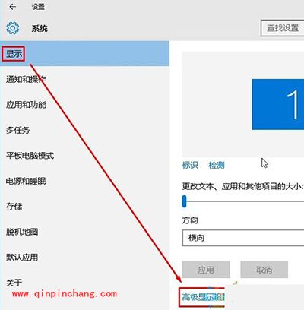Go back with the arrow icon

point(12,7)
